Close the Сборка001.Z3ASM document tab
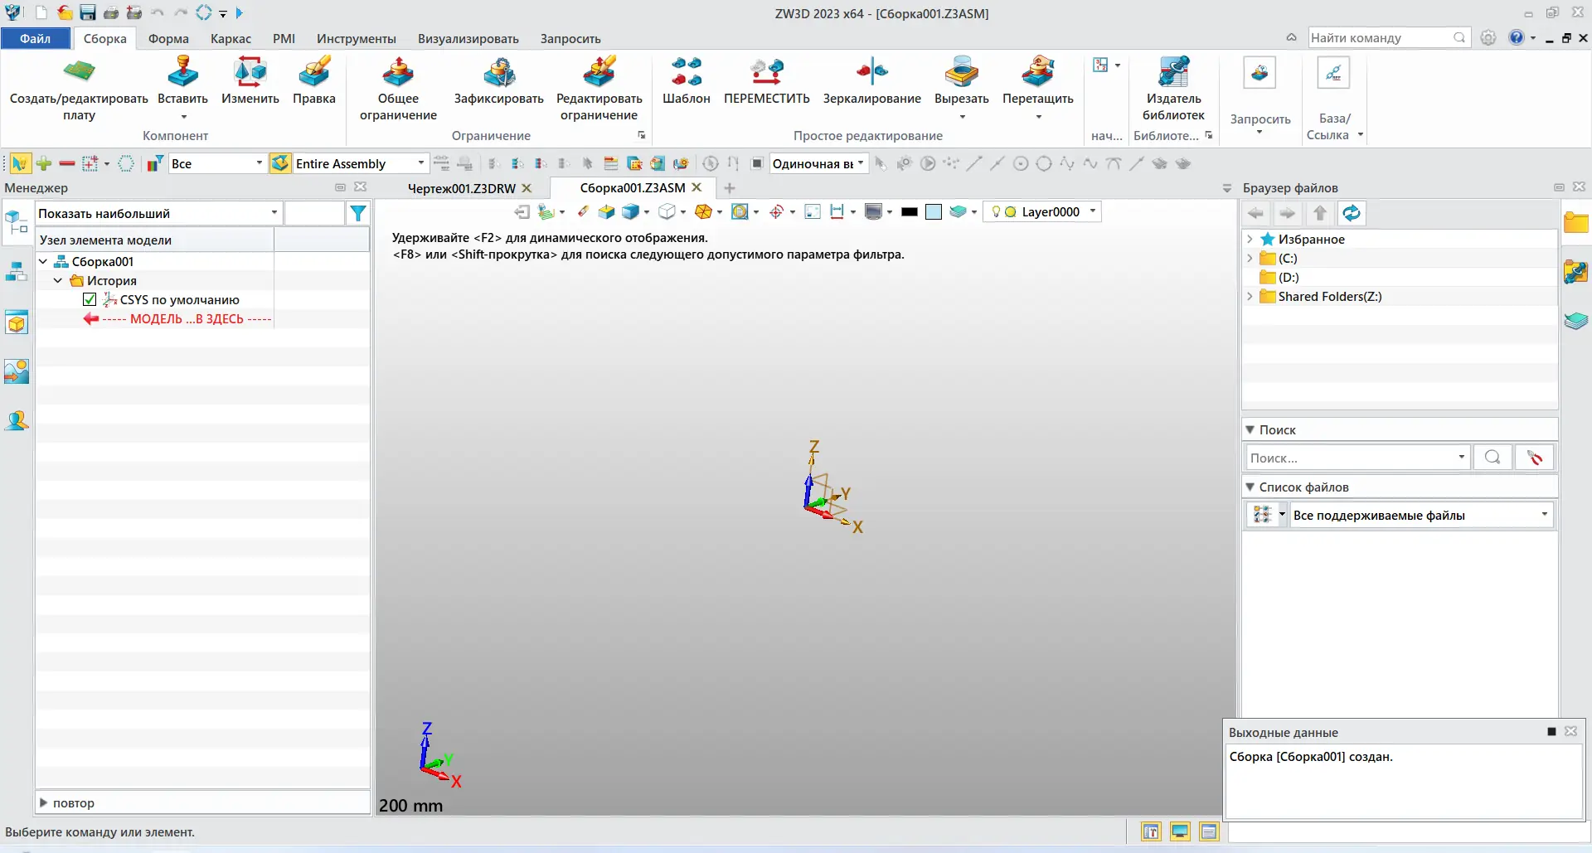The image size is (1592, 853). click(696, 188)
